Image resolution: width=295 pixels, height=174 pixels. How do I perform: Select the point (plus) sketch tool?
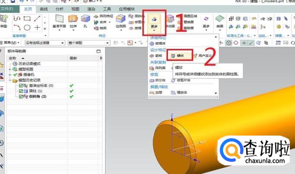pyautogui.click(x=37, y=28)
